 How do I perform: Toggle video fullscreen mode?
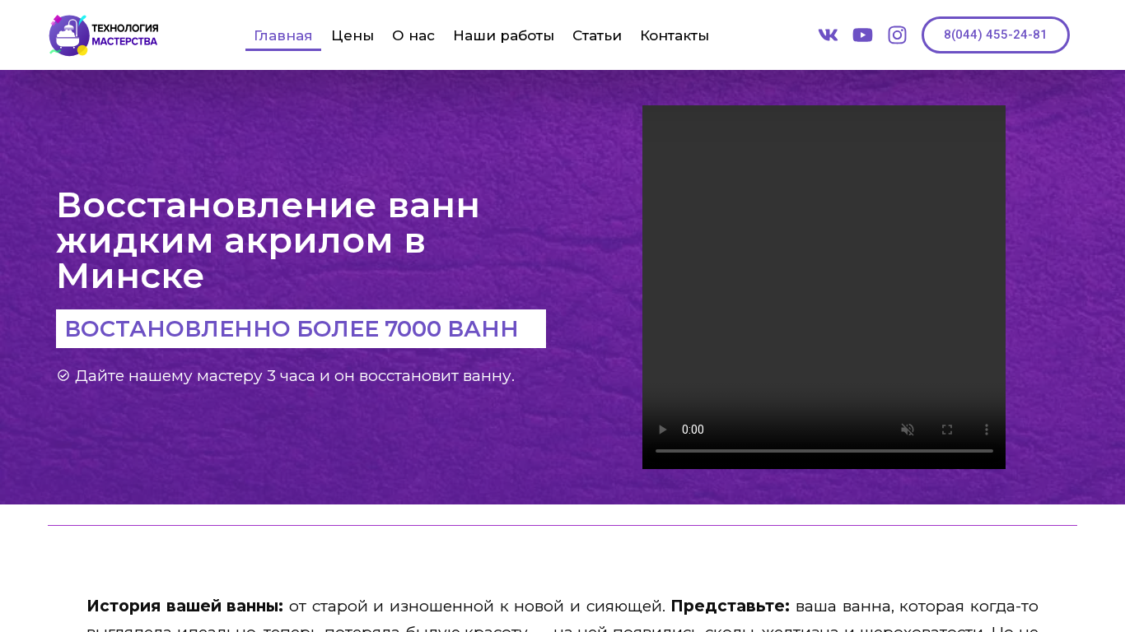947,430
